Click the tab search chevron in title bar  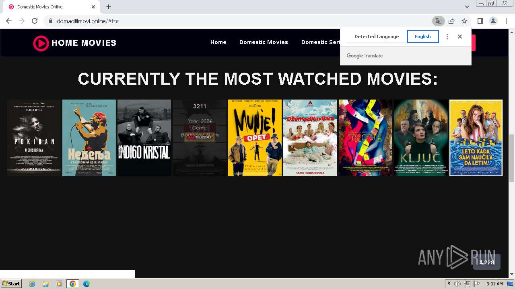point(467,7)
